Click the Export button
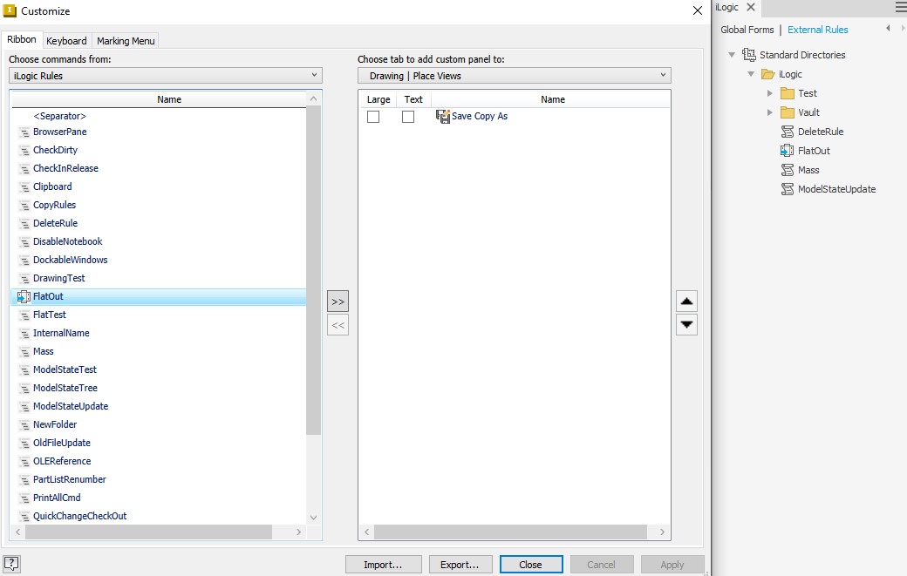 460,564
